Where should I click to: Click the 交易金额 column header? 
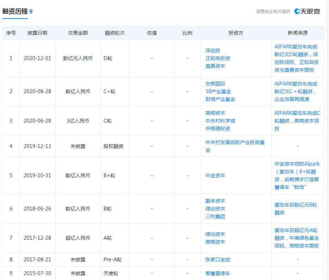click(x=78, y=33)
